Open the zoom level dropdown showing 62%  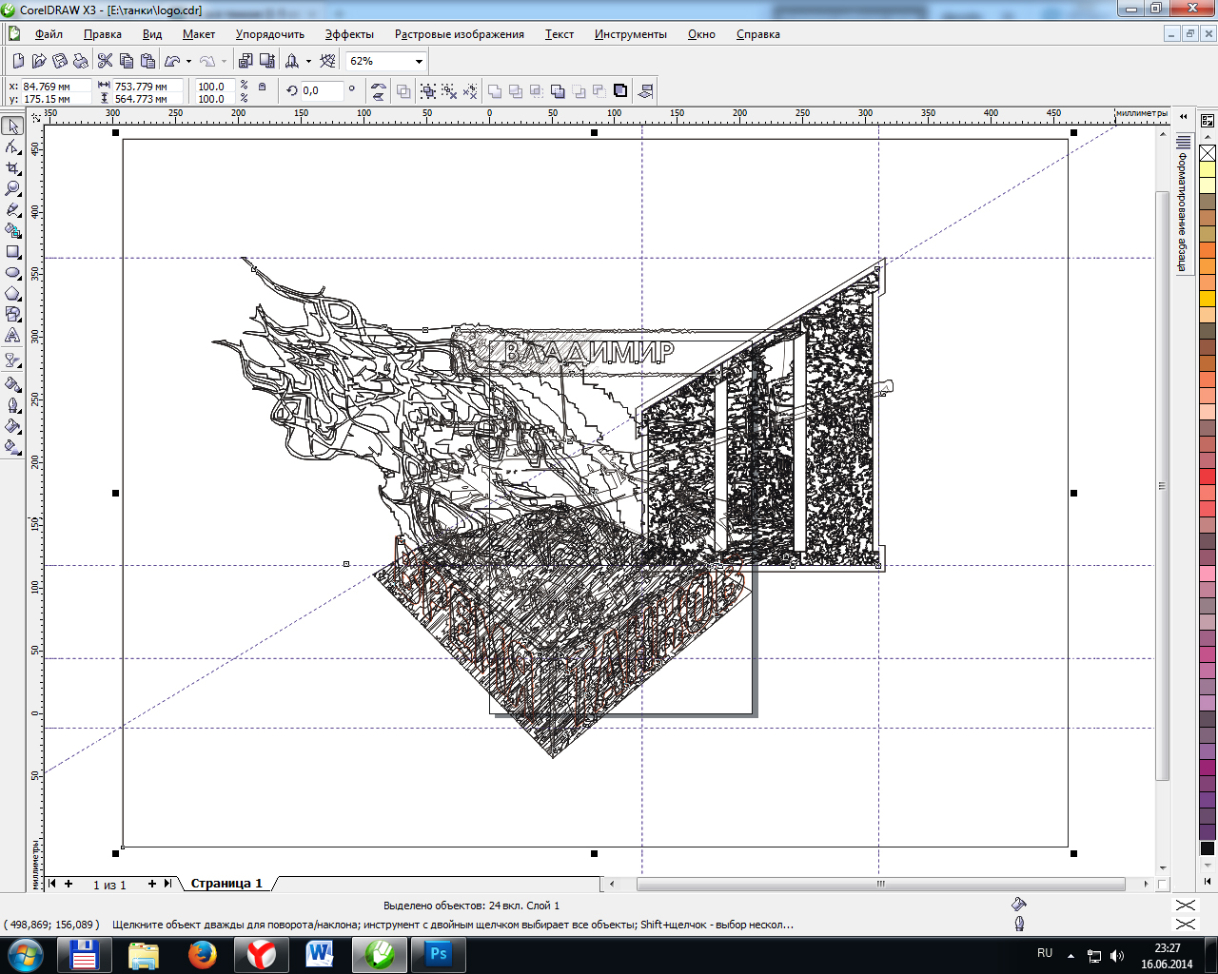click(x=419, y=61)
